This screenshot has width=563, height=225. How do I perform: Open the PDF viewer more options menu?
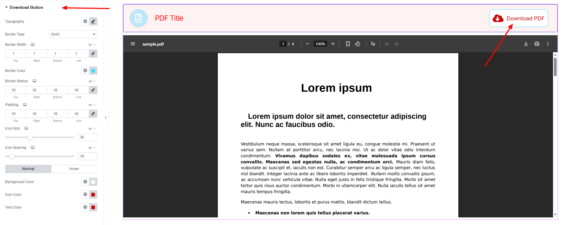pos(548,44)
